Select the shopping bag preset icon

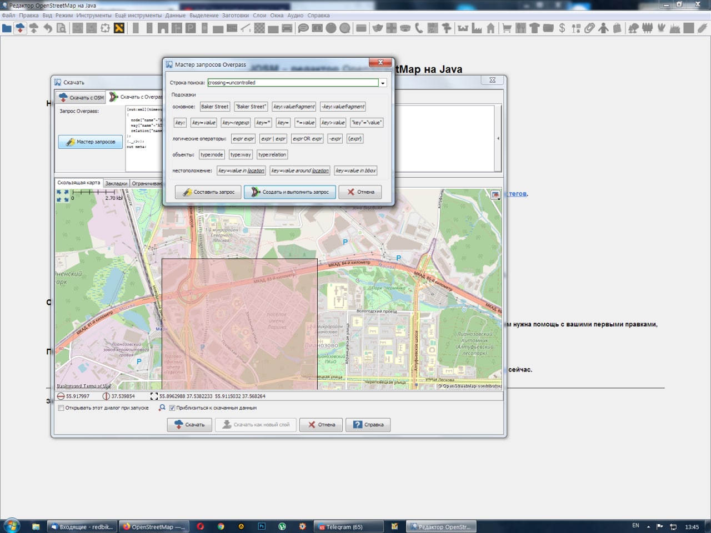(617, 28)
